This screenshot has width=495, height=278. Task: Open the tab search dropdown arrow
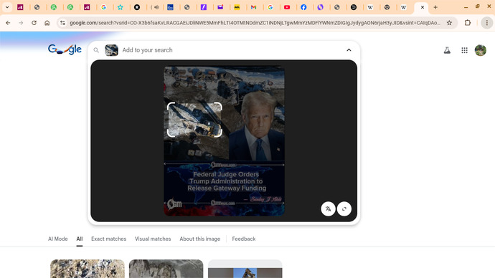(7, 7)
